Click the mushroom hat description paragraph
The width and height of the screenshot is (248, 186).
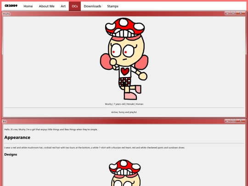[x=95, y=147]
